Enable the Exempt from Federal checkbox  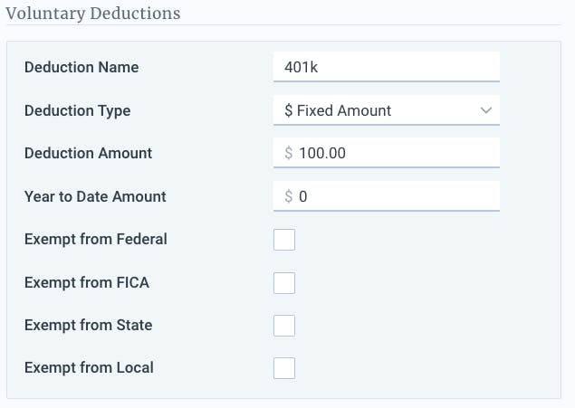tap(284, 240)
